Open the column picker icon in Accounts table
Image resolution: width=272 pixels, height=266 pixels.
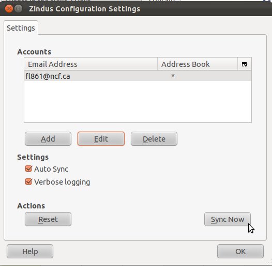(x=245, y=64)
